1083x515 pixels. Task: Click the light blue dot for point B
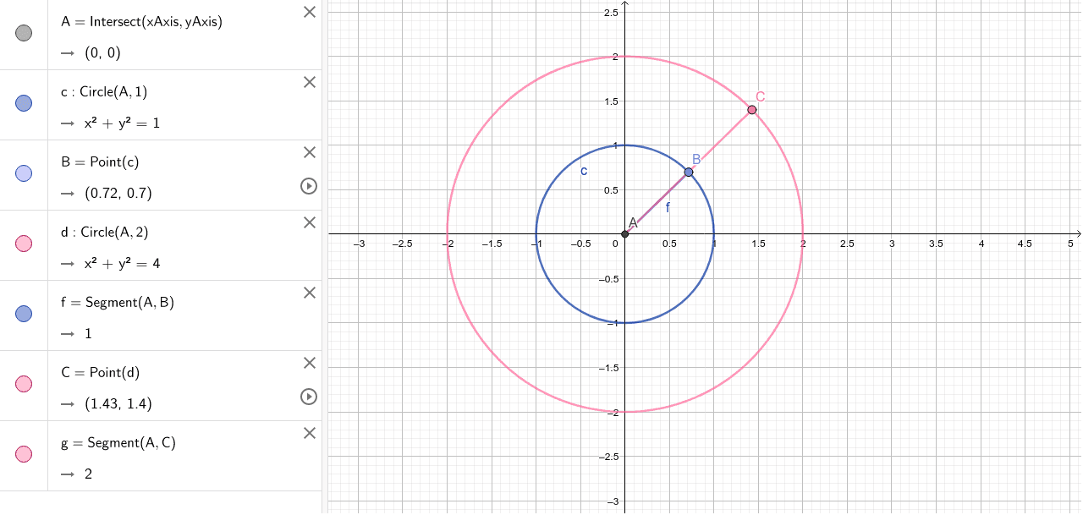pyautogui.click(x=23, y=173)
